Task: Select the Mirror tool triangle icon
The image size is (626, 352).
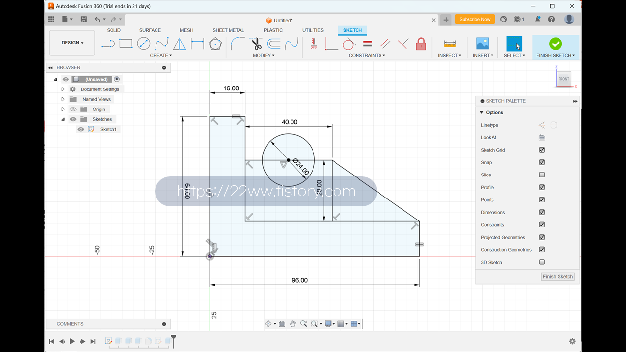Action: coord(179,44)
